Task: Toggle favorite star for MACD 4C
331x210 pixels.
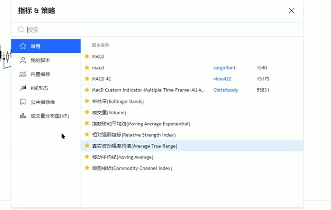Action: pos(87,79)
